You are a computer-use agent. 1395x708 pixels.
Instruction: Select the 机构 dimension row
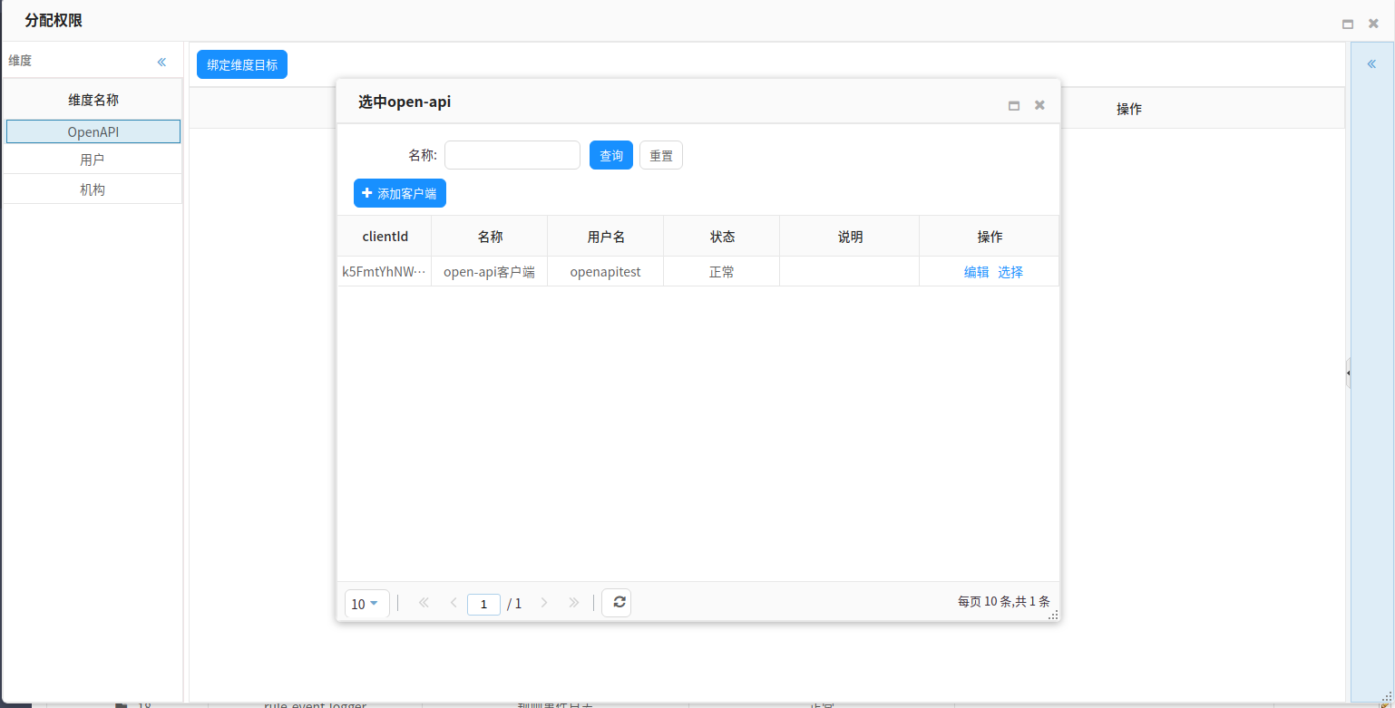pos(93,189)
